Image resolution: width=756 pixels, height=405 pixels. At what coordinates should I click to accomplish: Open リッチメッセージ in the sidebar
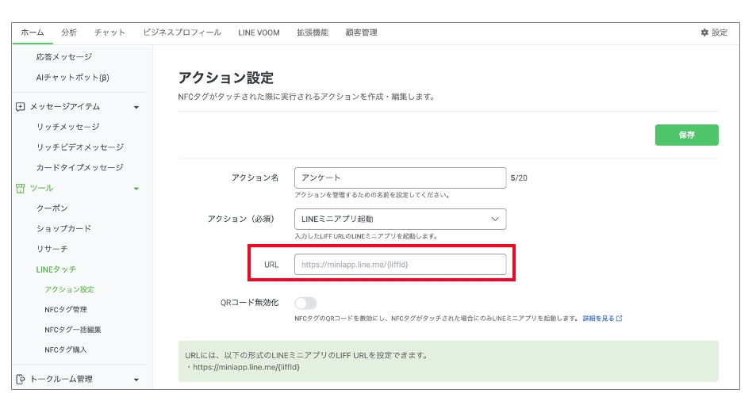click(68, 127)
